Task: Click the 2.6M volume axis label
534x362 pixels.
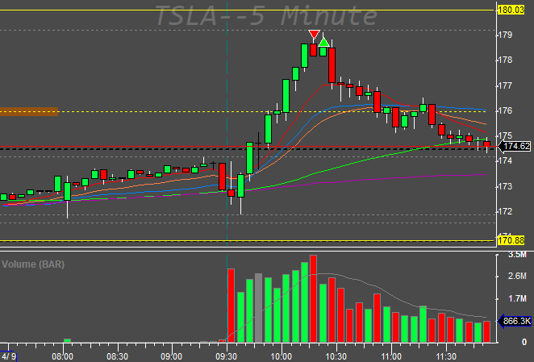Action: [x=517, y=276]
